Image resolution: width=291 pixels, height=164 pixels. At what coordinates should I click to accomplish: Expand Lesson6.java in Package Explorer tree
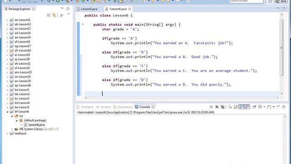tap(21, 125)
